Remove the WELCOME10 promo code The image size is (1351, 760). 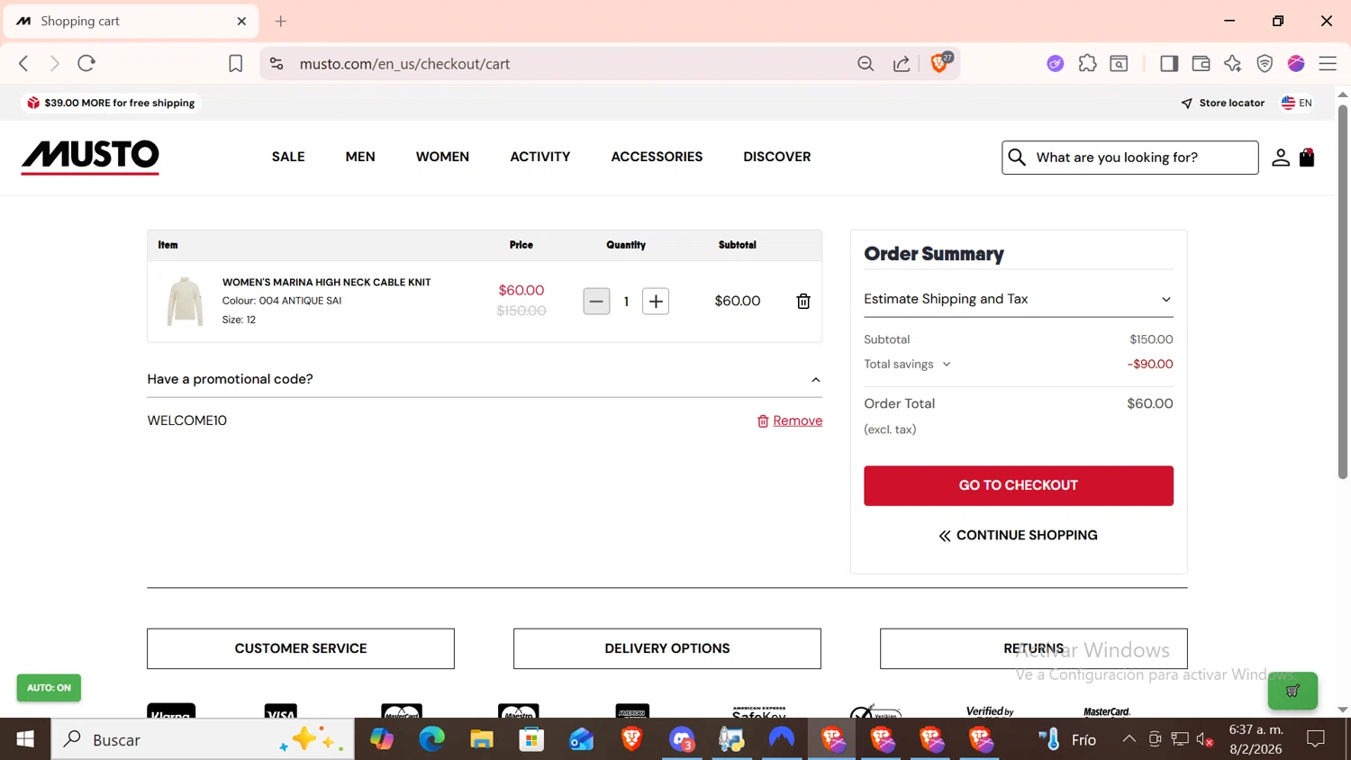(x=790, y=421)
